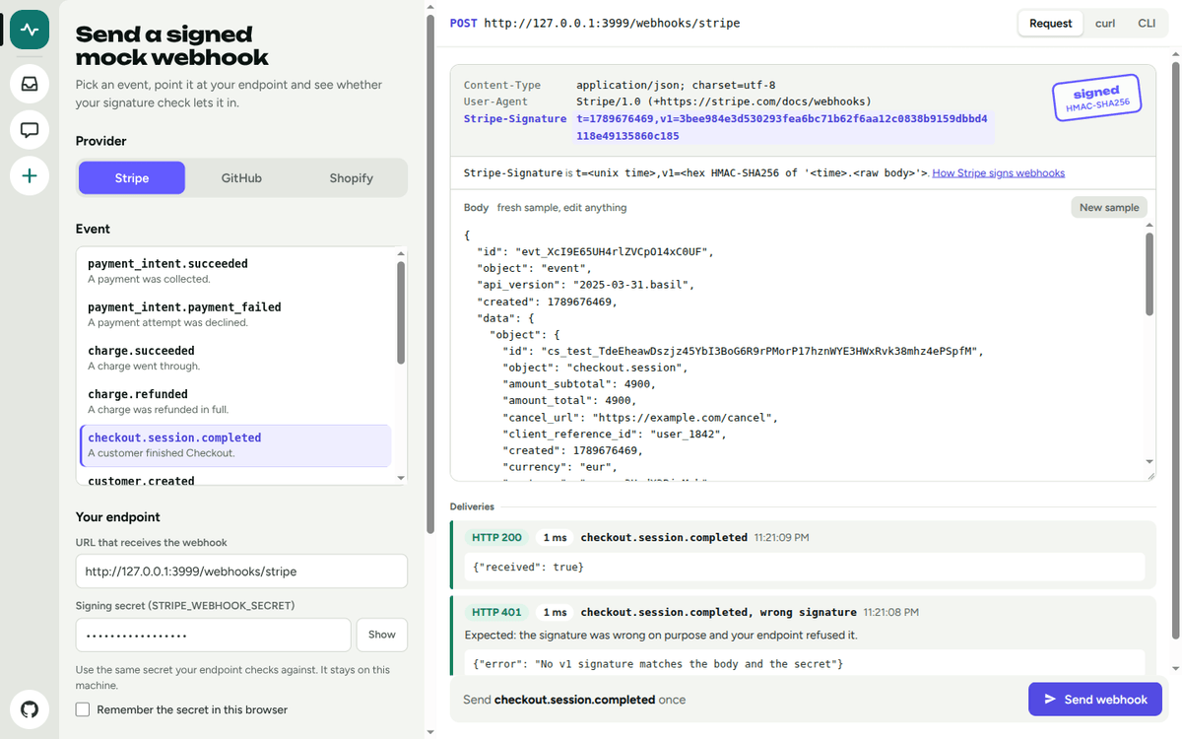Click the Stripe-Signature header value
This screenshot has width=1182, height=739.
(x=783, y=127)
